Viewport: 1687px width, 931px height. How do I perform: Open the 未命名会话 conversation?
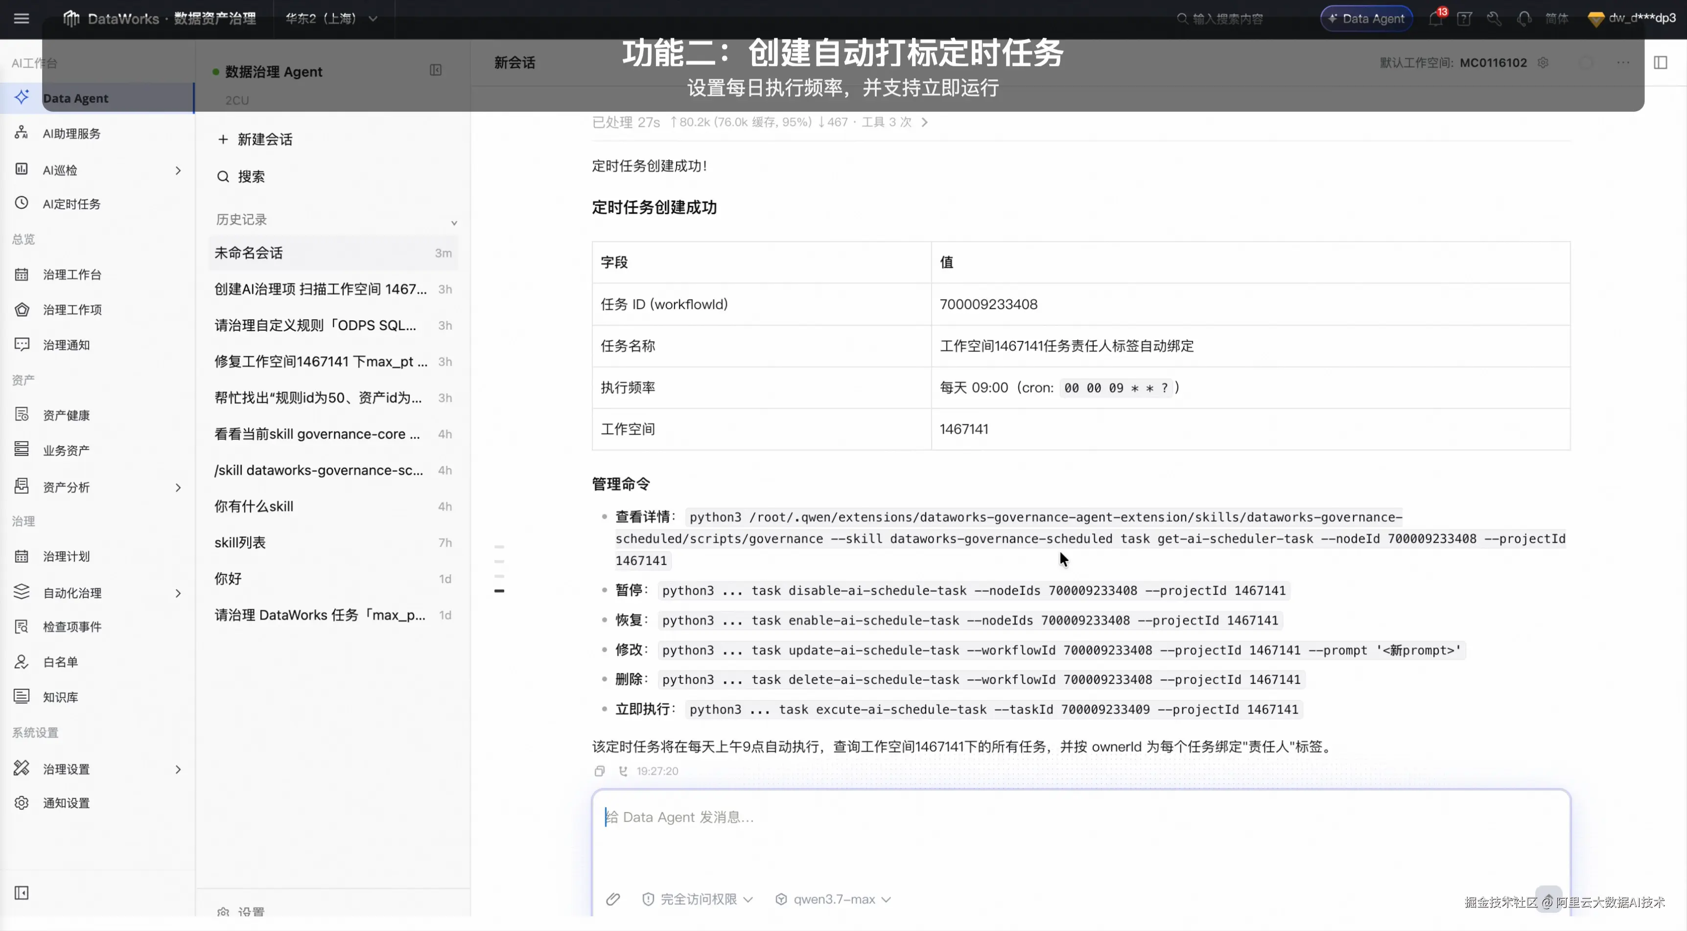coord(333,253)
